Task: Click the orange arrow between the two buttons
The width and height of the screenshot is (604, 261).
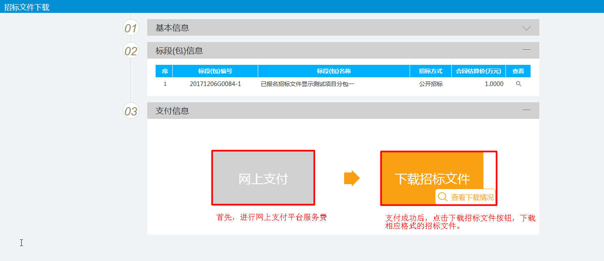Action: click(351, 177)
